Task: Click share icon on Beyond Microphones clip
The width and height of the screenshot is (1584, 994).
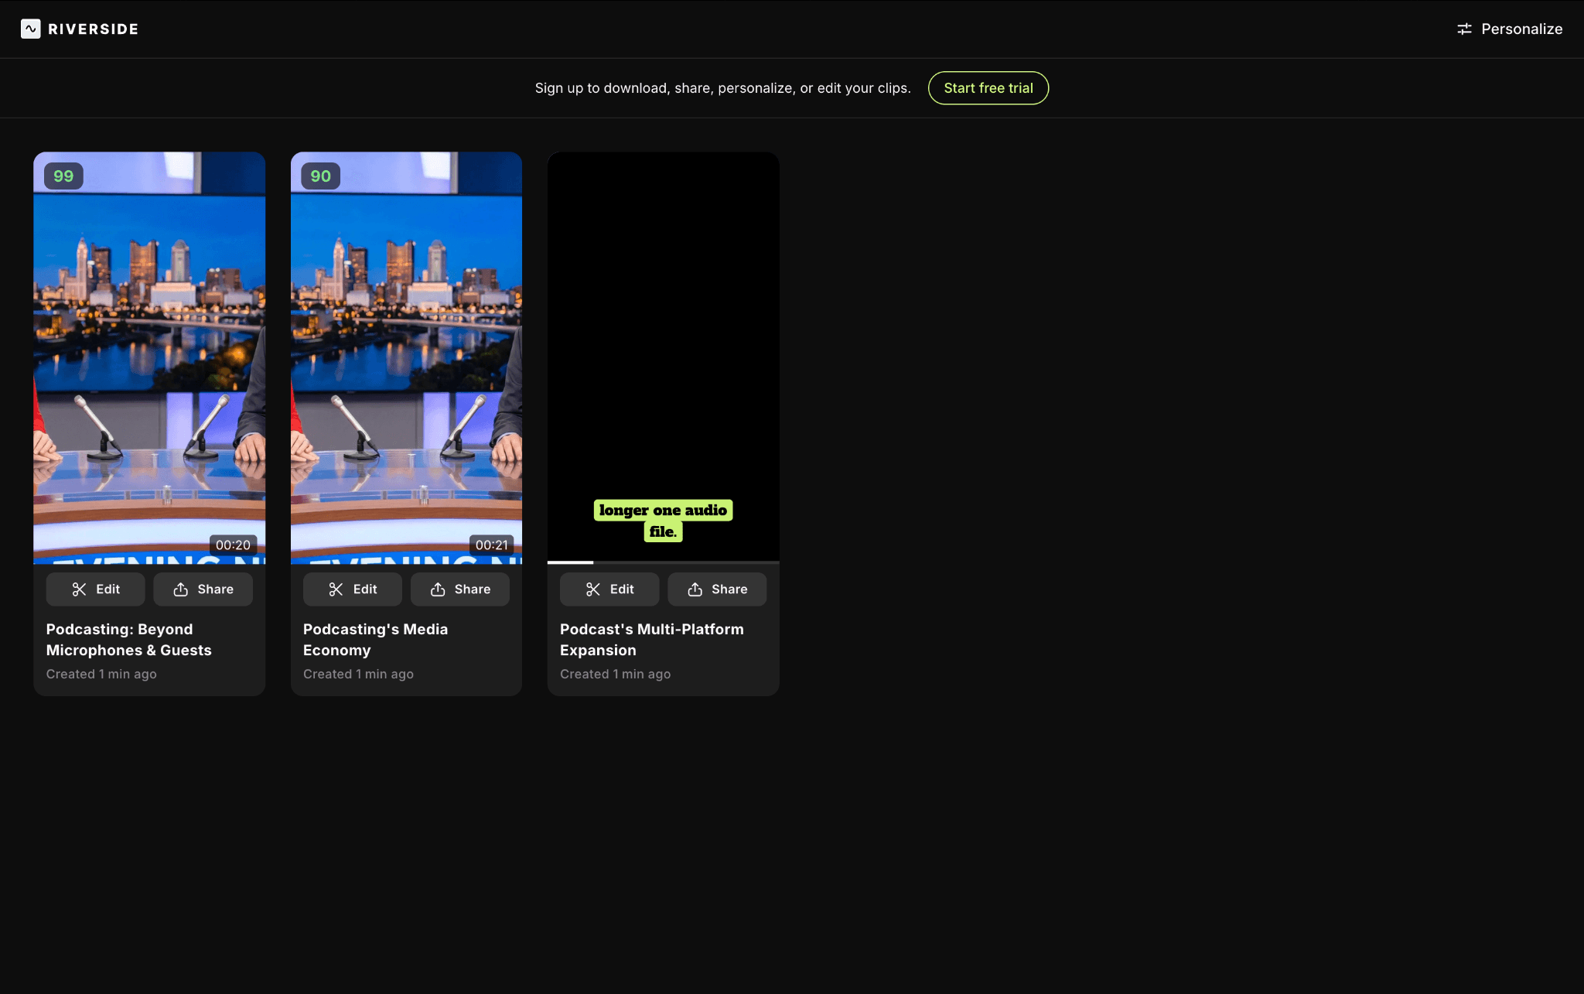Action: [x=180, y=589]
